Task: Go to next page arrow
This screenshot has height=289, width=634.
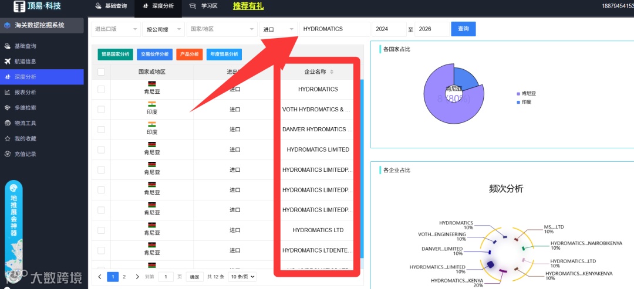Action: pyautogui.click(x=137, y=277)
